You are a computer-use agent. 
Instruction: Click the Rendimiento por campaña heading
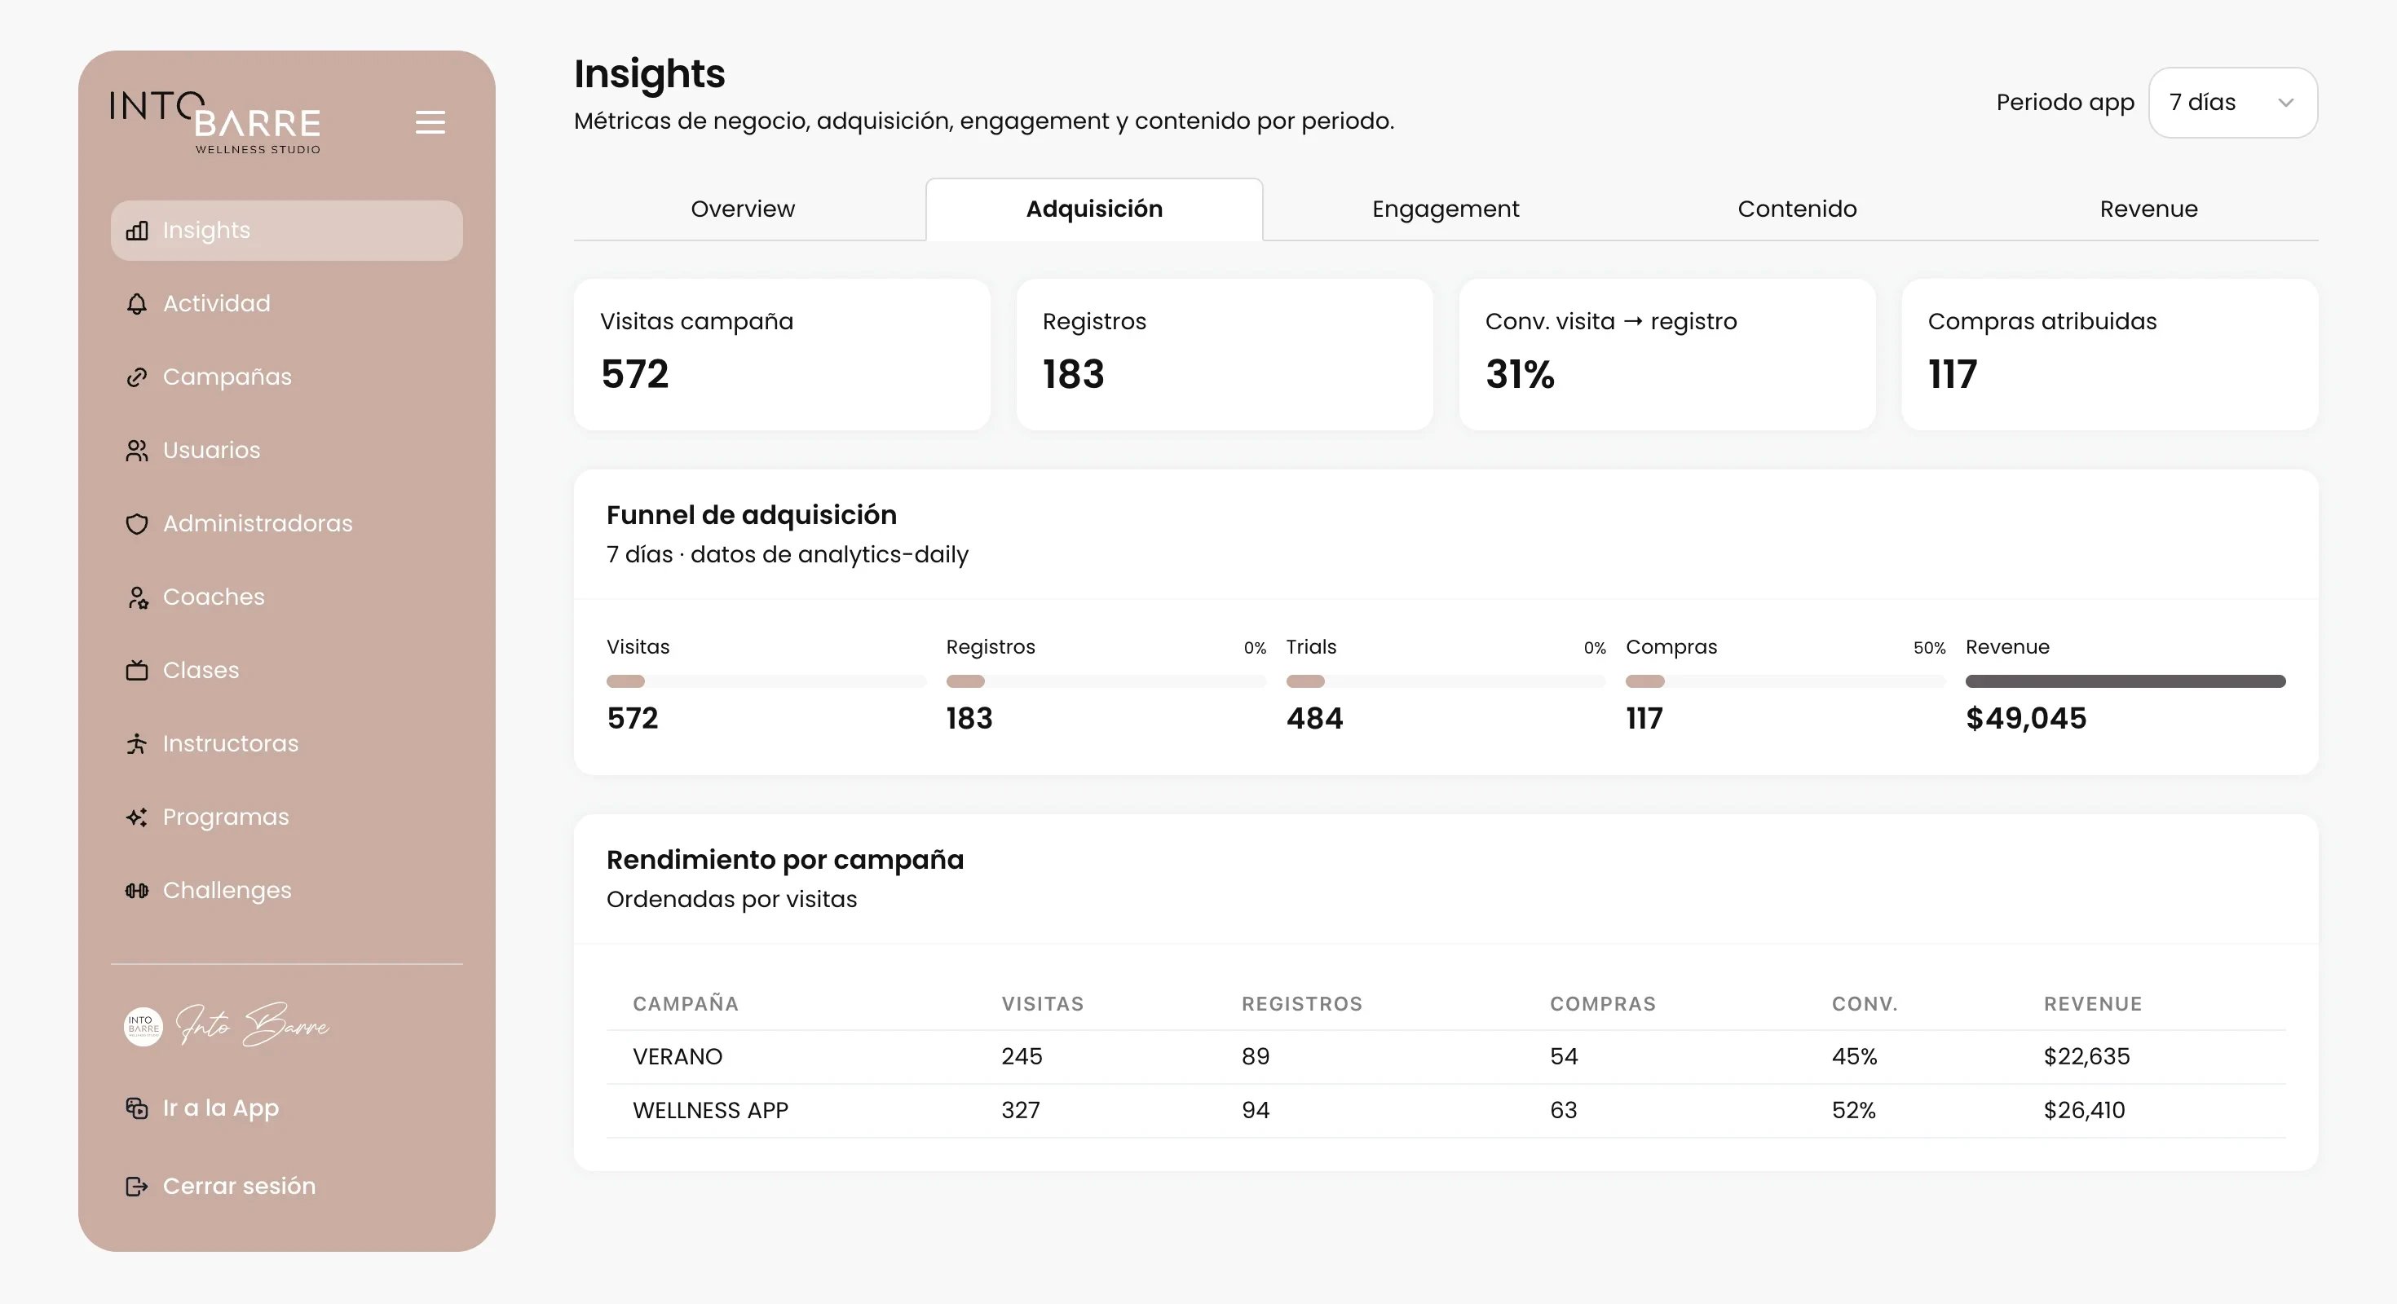785,861
